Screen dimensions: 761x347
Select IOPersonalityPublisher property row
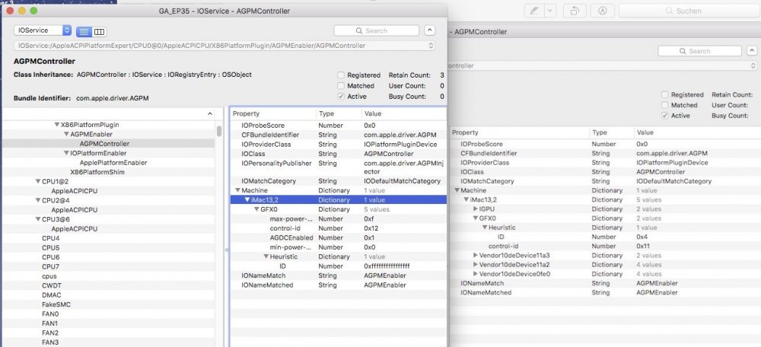[x=338, y=167]
